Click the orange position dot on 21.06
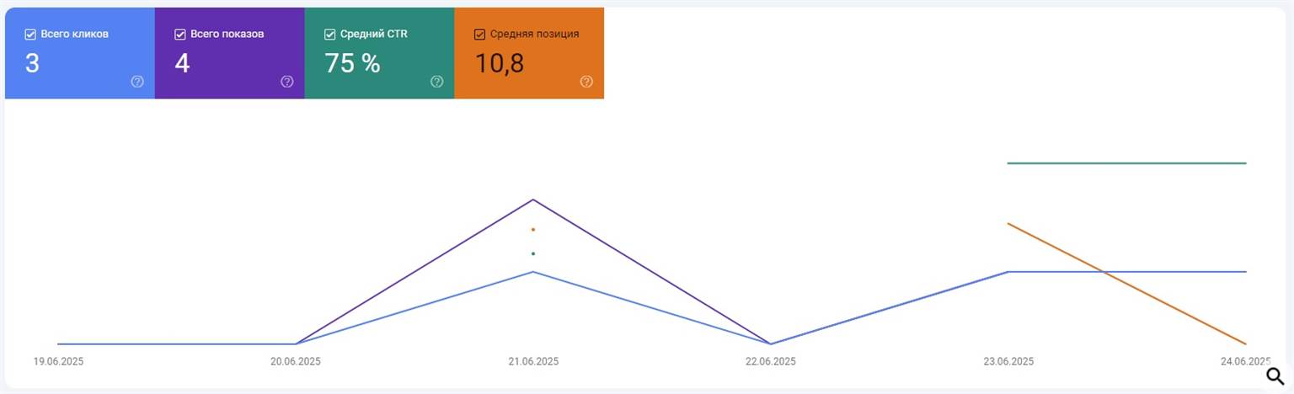The width and height of the screenshot is (1294, 394). [x=533, y=229]
